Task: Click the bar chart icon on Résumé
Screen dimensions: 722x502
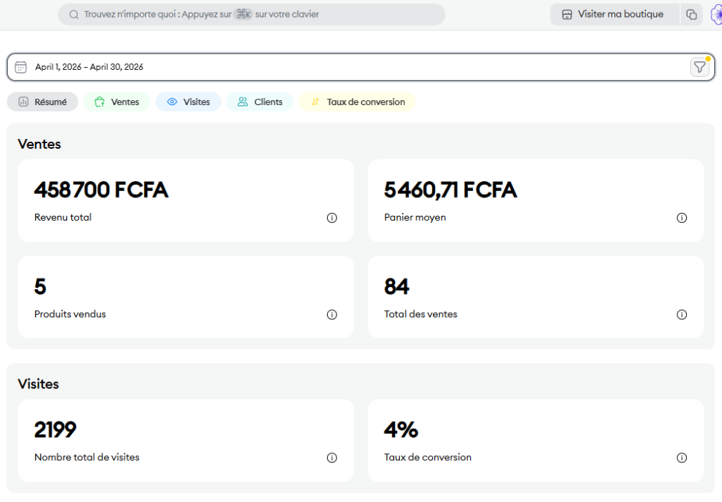Action: 23,102
